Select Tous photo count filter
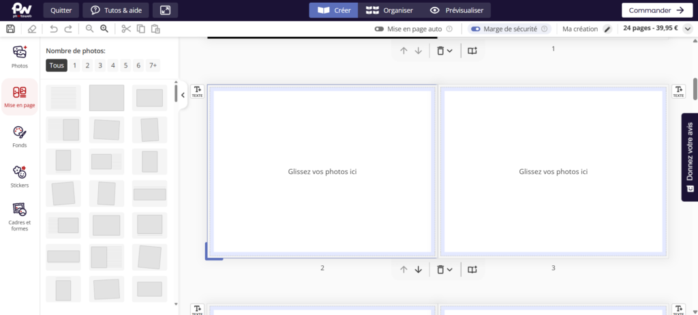This screenshot has width=698, height=315. [57, 65]
